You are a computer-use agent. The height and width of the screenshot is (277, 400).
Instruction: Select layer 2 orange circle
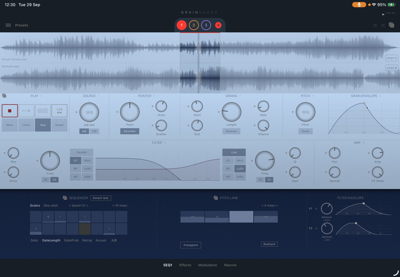[x=194, y=25]
